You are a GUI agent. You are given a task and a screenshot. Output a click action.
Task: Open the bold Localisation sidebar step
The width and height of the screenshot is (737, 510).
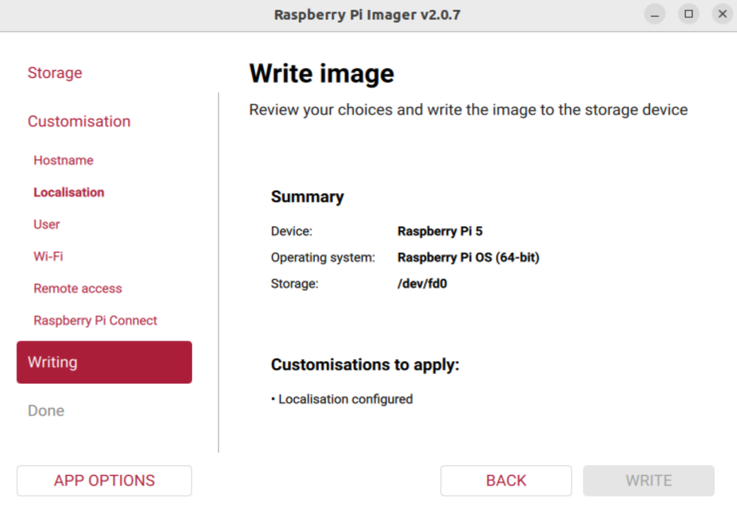(69, 192)
